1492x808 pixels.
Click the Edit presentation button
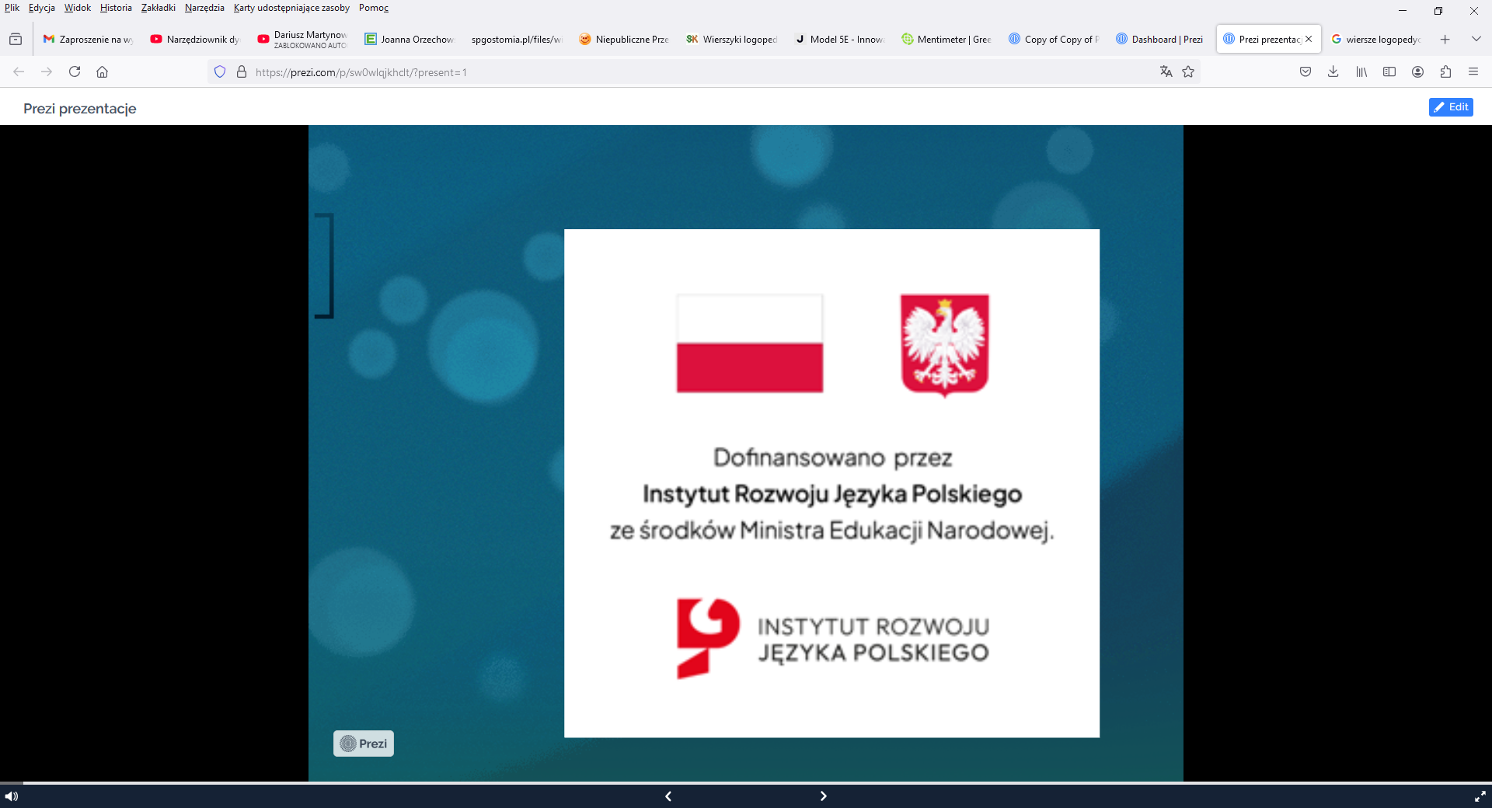[1451, 107]
